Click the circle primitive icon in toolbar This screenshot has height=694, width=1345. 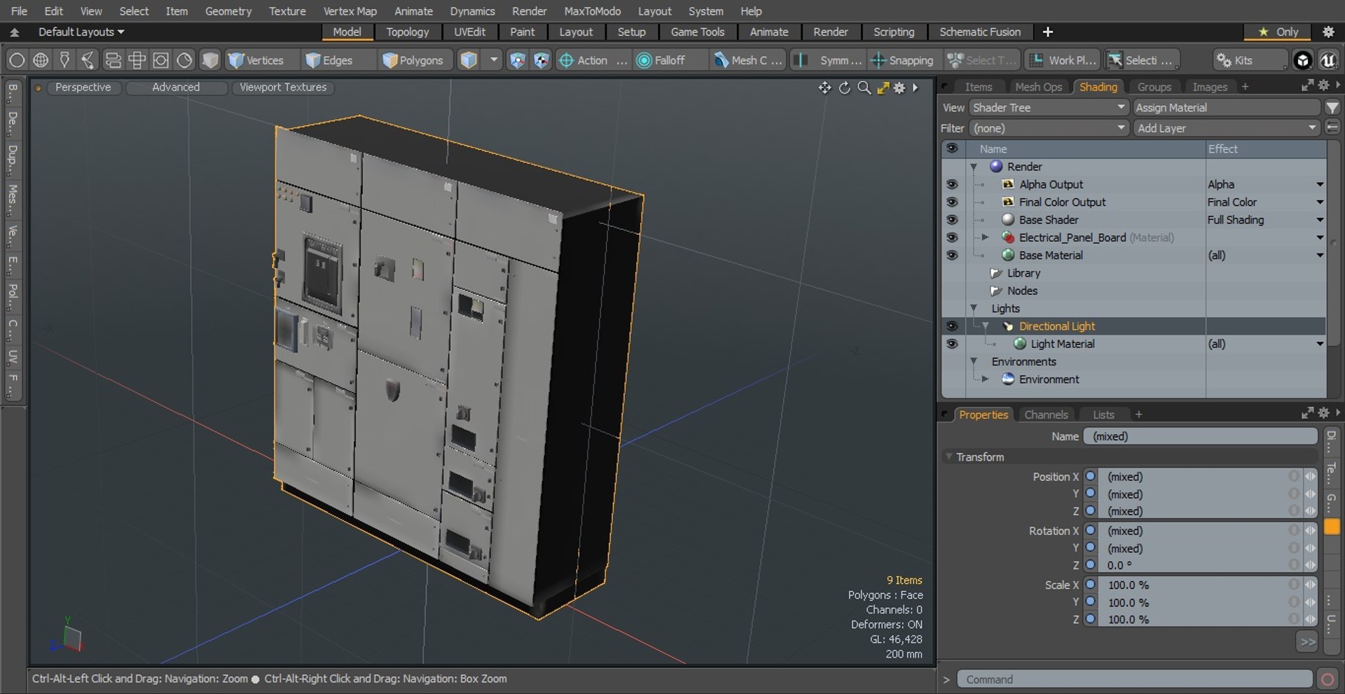click(x=17, y=60)
